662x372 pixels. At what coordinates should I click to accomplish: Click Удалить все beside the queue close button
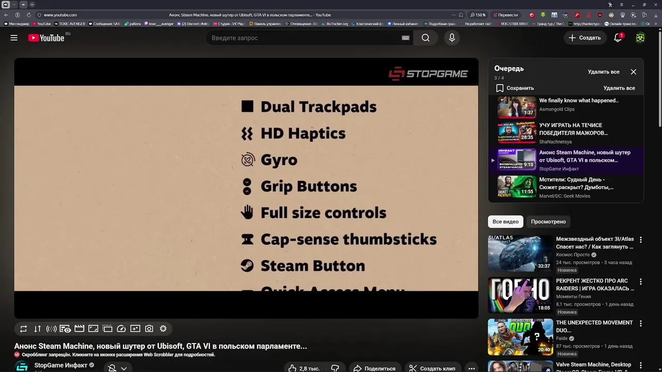pyautogui.click(x=604, y=72)
